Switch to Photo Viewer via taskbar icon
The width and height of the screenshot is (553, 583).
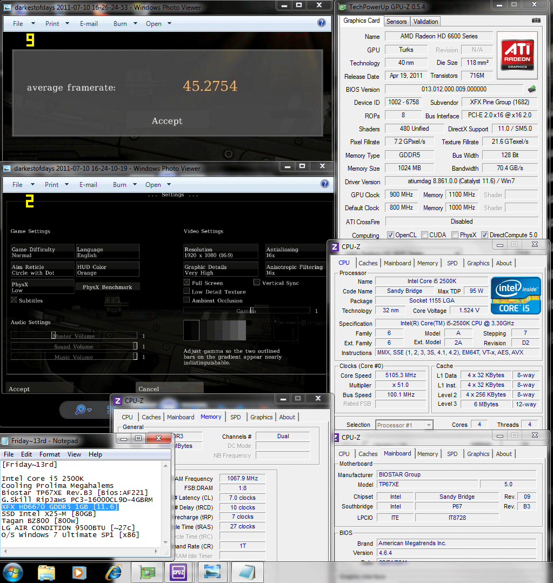pyautogui.click(x=212, y=572)
